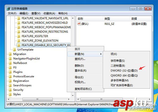Open the 查看(V) menu

pyautogui.click(x=36, y=13)
